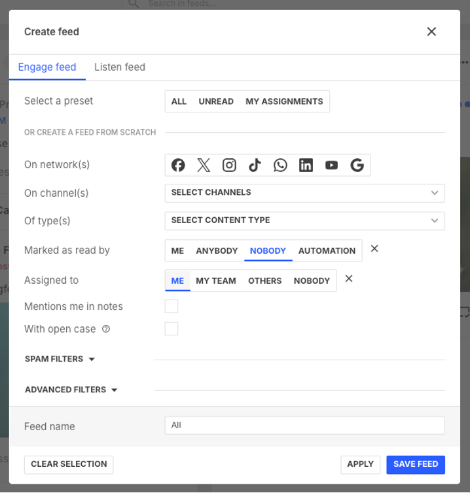
Task: Choose the UNREAD preset
Action: 216,101
